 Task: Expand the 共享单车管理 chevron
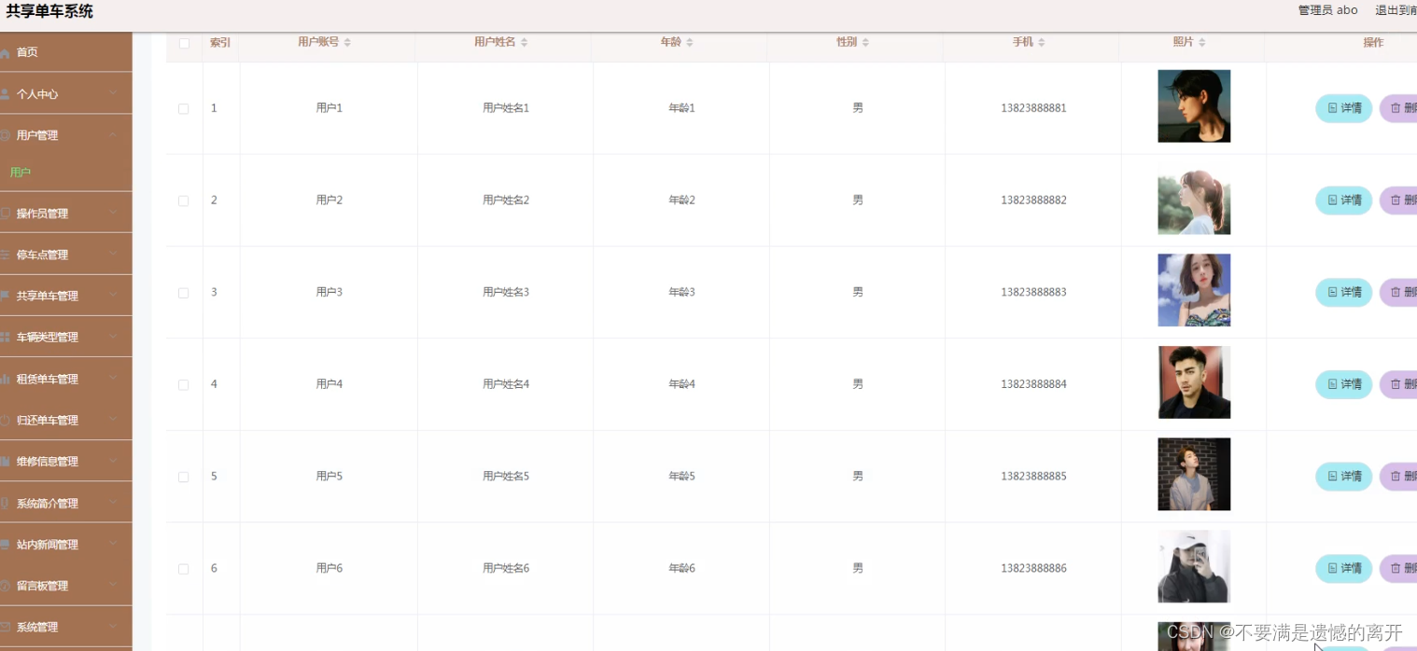[113, 295]
